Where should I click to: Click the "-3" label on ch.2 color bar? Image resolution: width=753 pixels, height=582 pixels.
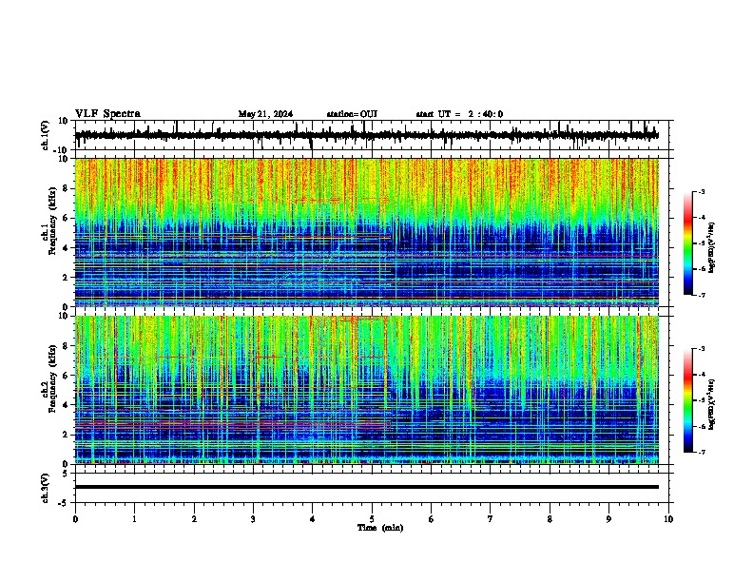(702, 349)
